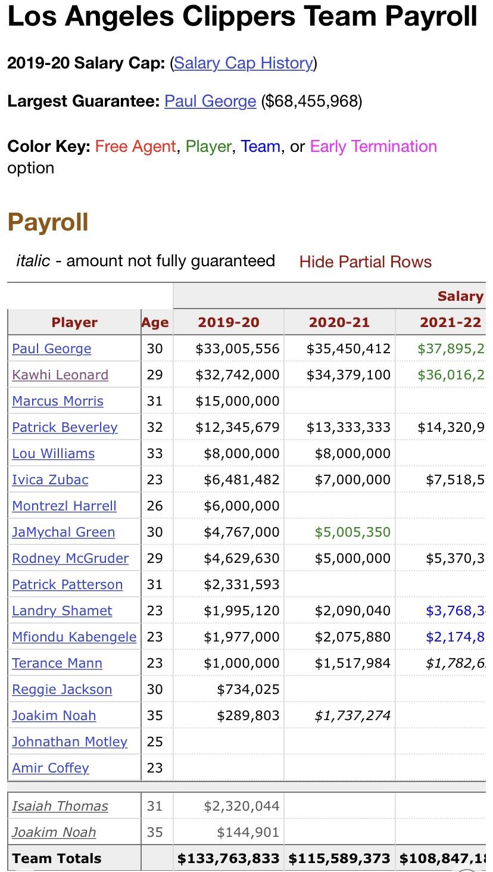Open italic Isaiah Thomas partial row link
Screen dimensions: 493x872
pyautogui.click(x=60, y=806)
